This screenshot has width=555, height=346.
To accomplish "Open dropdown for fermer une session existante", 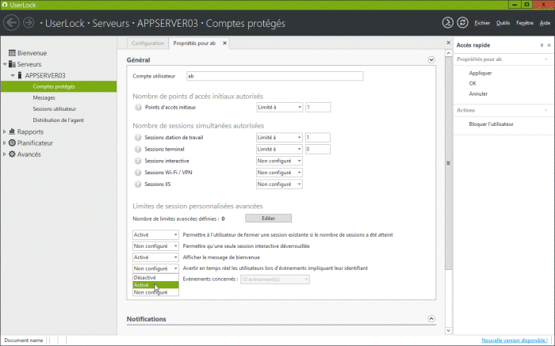I will coord(155,234).
